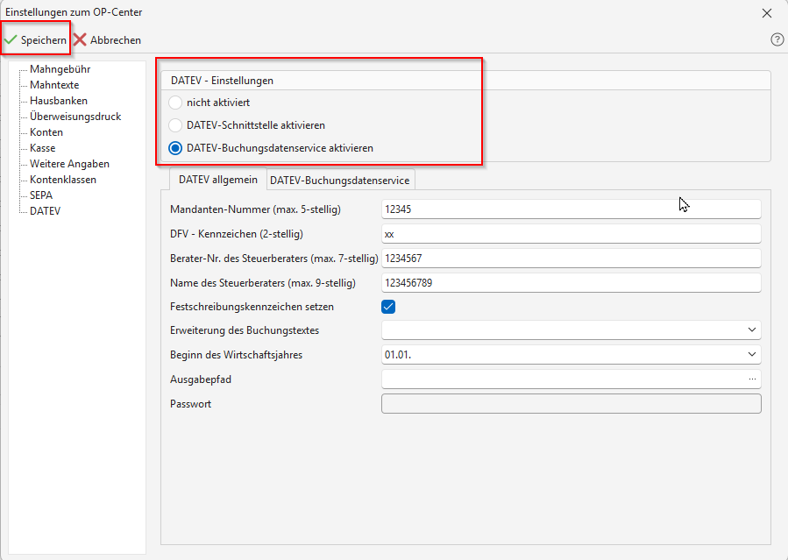788x560 pixels.
Task: Select the 'nicht aktiviert' radio option
Action: tap(175, 103)
